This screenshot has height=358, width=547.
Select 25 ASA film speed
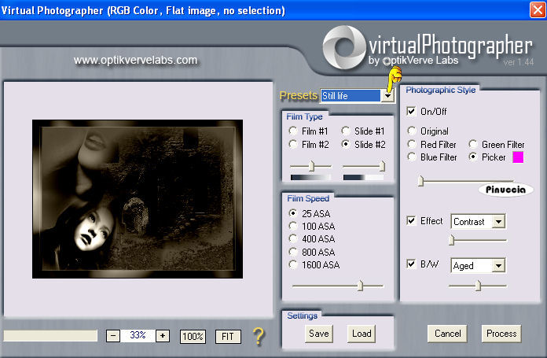pyautogui.click(x=293, y=213)
